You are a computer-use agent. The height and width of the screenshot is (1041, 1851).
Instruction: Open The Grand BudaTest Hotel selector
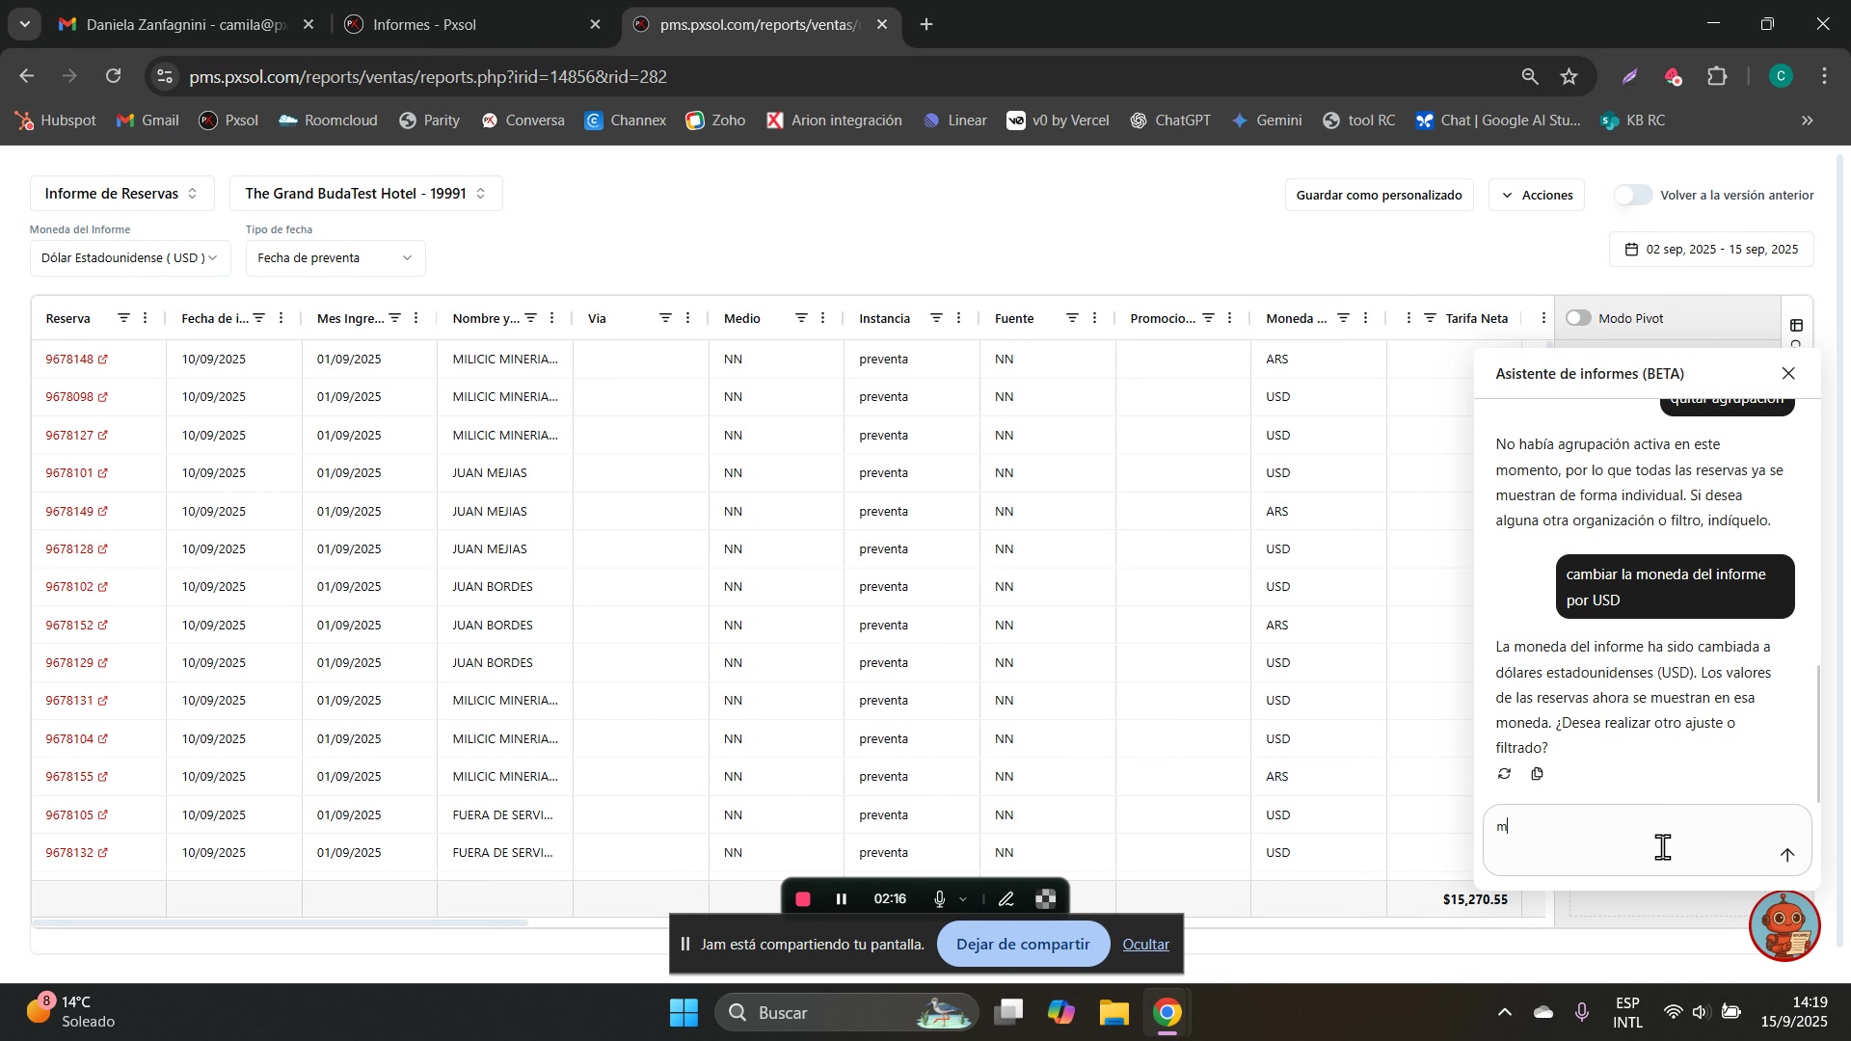[x=365, y=194]
